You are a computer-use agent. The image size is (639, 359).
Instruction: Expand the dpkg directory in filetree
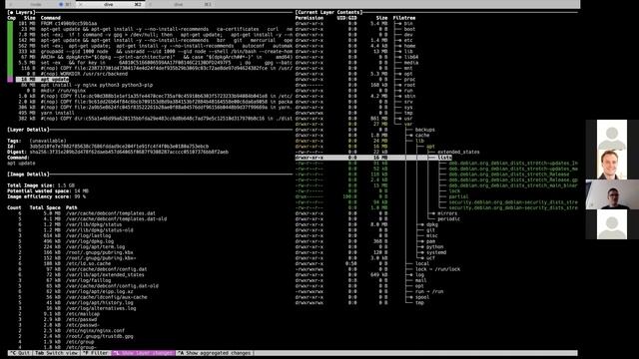[x=432, y=224]
